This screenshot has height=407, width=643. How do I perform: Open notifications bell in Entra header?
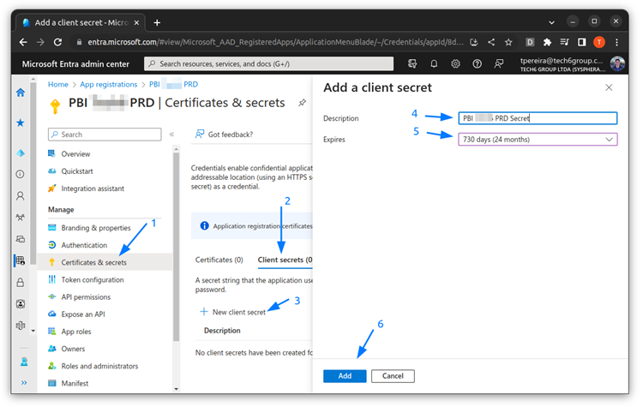click(x=434, y=63)
